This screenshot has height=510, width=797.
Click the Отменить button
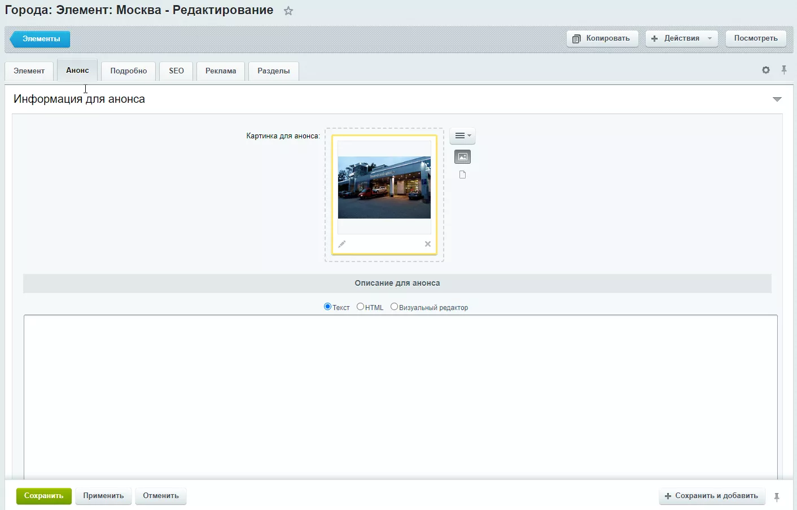(161, 496)
